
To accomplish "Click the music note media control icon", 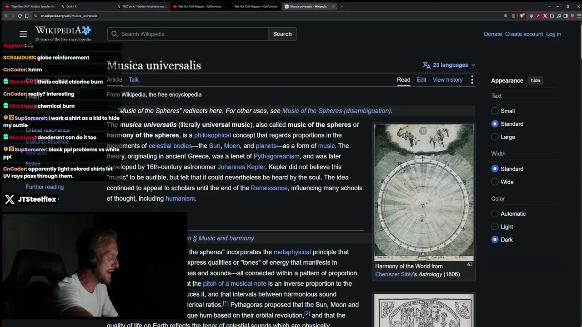I will (559, 15).
